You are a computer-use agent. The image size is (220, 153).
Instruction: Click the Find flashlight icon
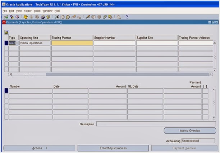click(x=12, y=17)
